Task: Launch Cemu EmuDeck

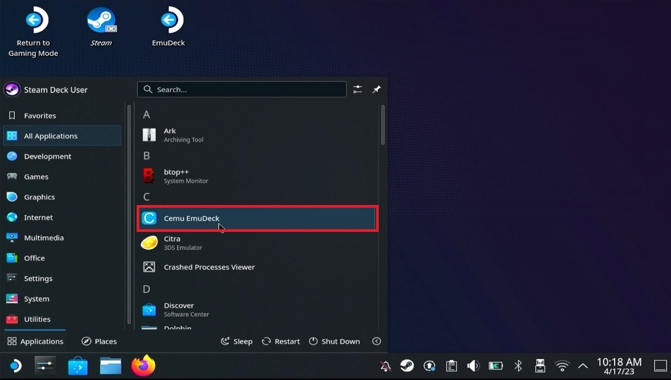Action: click(257, 218)
